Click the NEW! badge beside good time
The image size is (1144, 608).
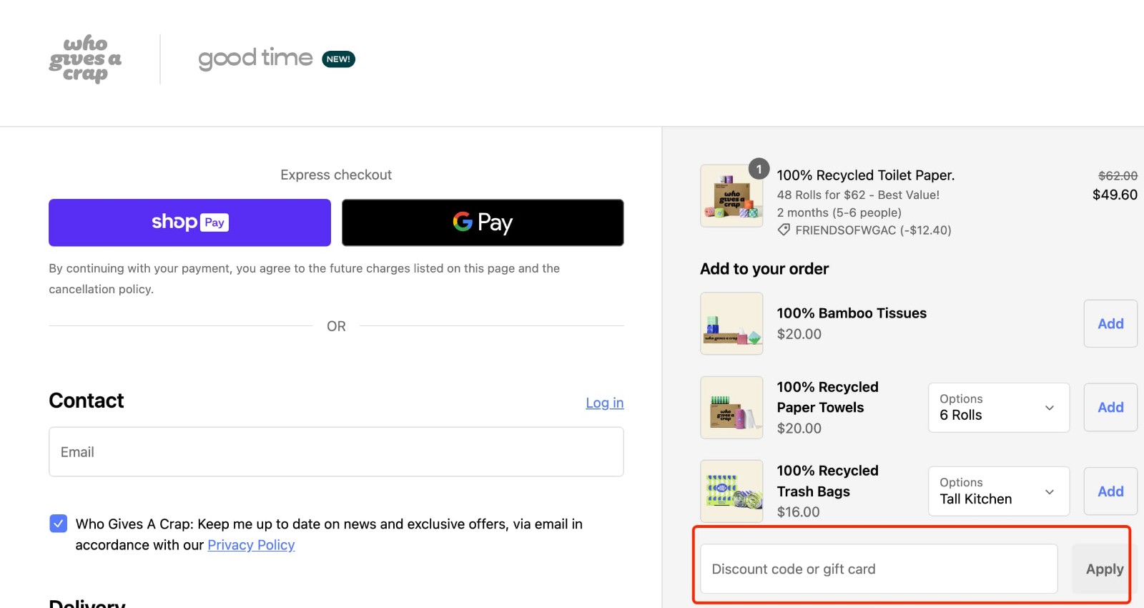(x=338, y=59)
